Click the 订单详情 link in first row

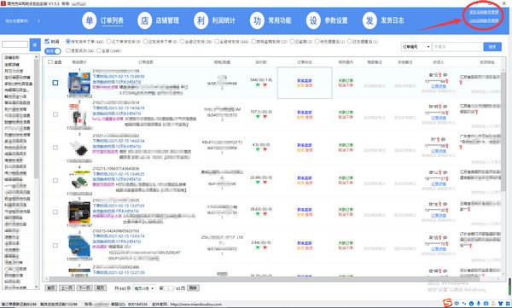[x=439, y=86]
